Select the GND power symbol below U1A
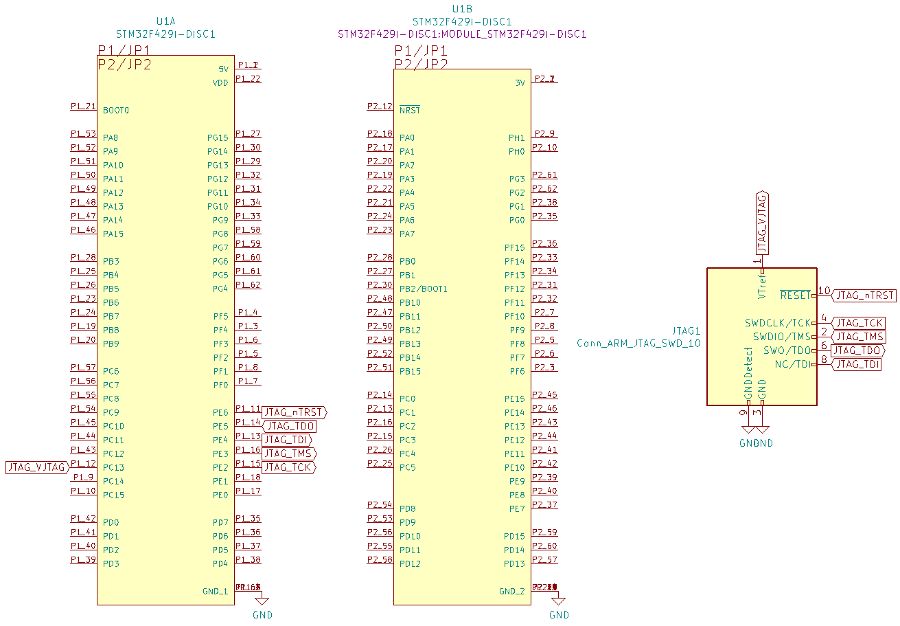Viewport: 900px width, 626px height. coord(262,604)
